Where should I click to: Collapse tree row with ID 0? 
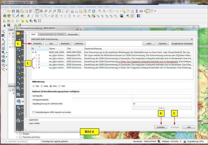(33, 52)
